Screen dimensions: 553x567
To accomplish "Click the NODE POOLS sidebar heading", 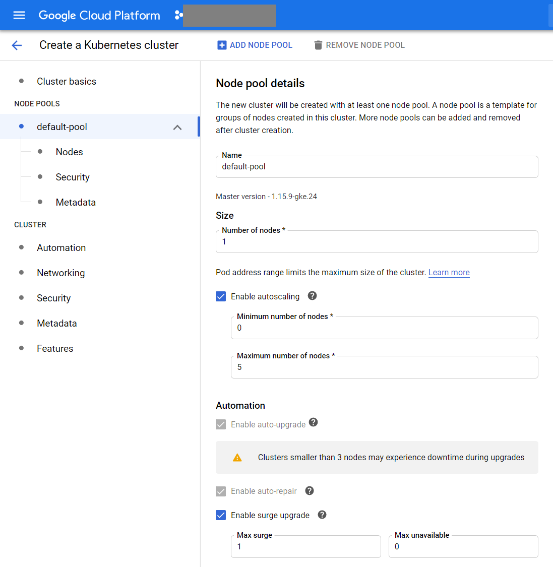I will 37,104.
